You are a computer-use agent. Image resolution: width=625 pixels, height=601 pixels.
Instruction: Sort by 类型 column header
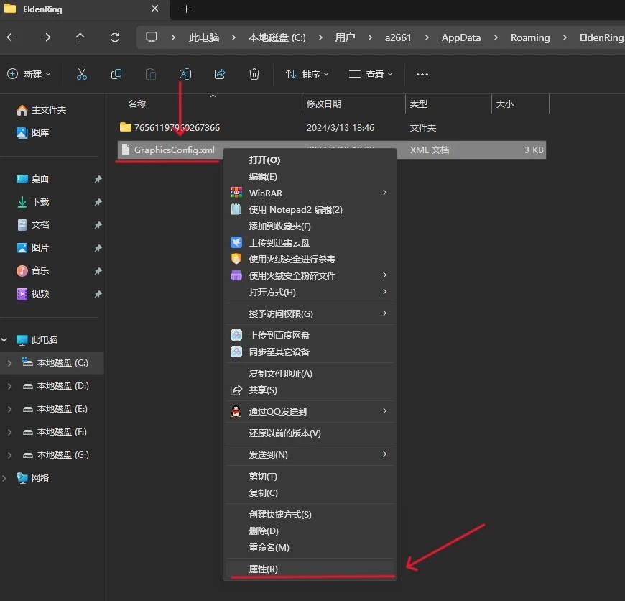419,104
